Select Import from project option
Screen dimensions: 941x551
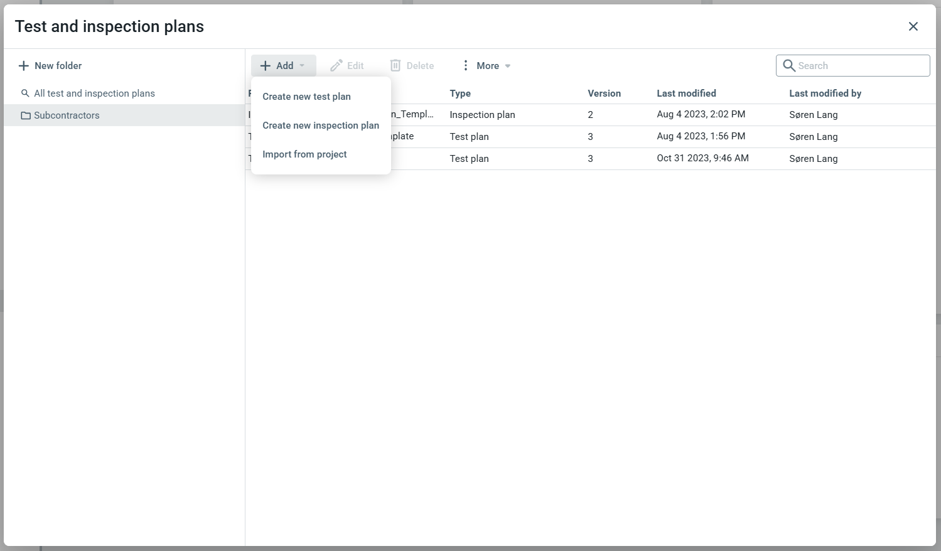coord(304,154)
